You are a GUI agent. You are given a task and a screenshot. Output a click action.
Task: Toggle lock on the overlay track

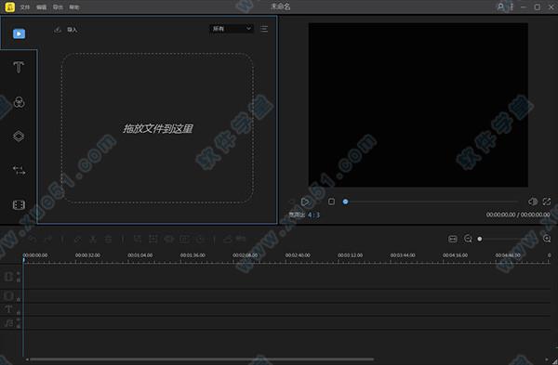coord(19,300)
